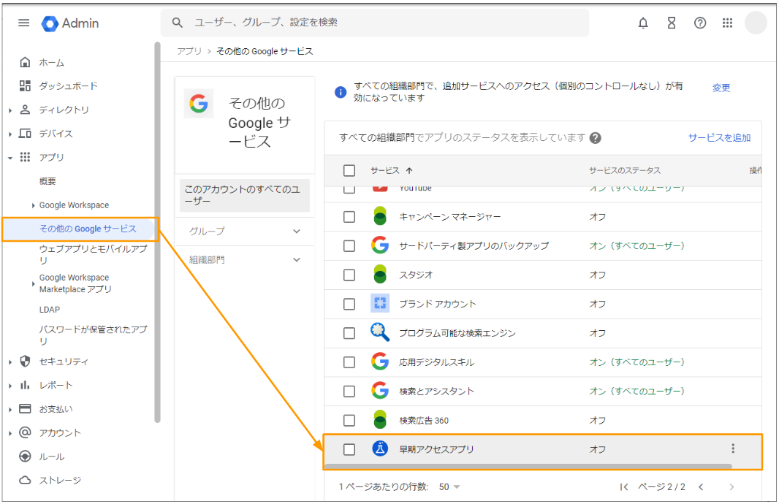Click the sort arrow next to サービス
779x504 pixels.
pyautogui.click(x=409, y=171)
